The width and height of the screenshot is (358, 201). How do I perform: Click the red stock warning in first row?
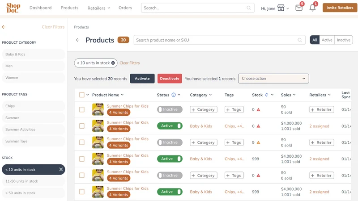(x=259, y=109)
